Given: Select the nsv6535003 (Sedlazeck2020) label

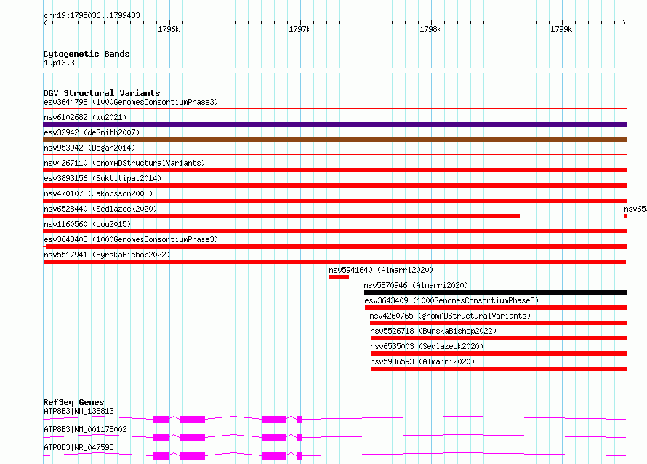Looking at the screenshot, I should 427,346.
